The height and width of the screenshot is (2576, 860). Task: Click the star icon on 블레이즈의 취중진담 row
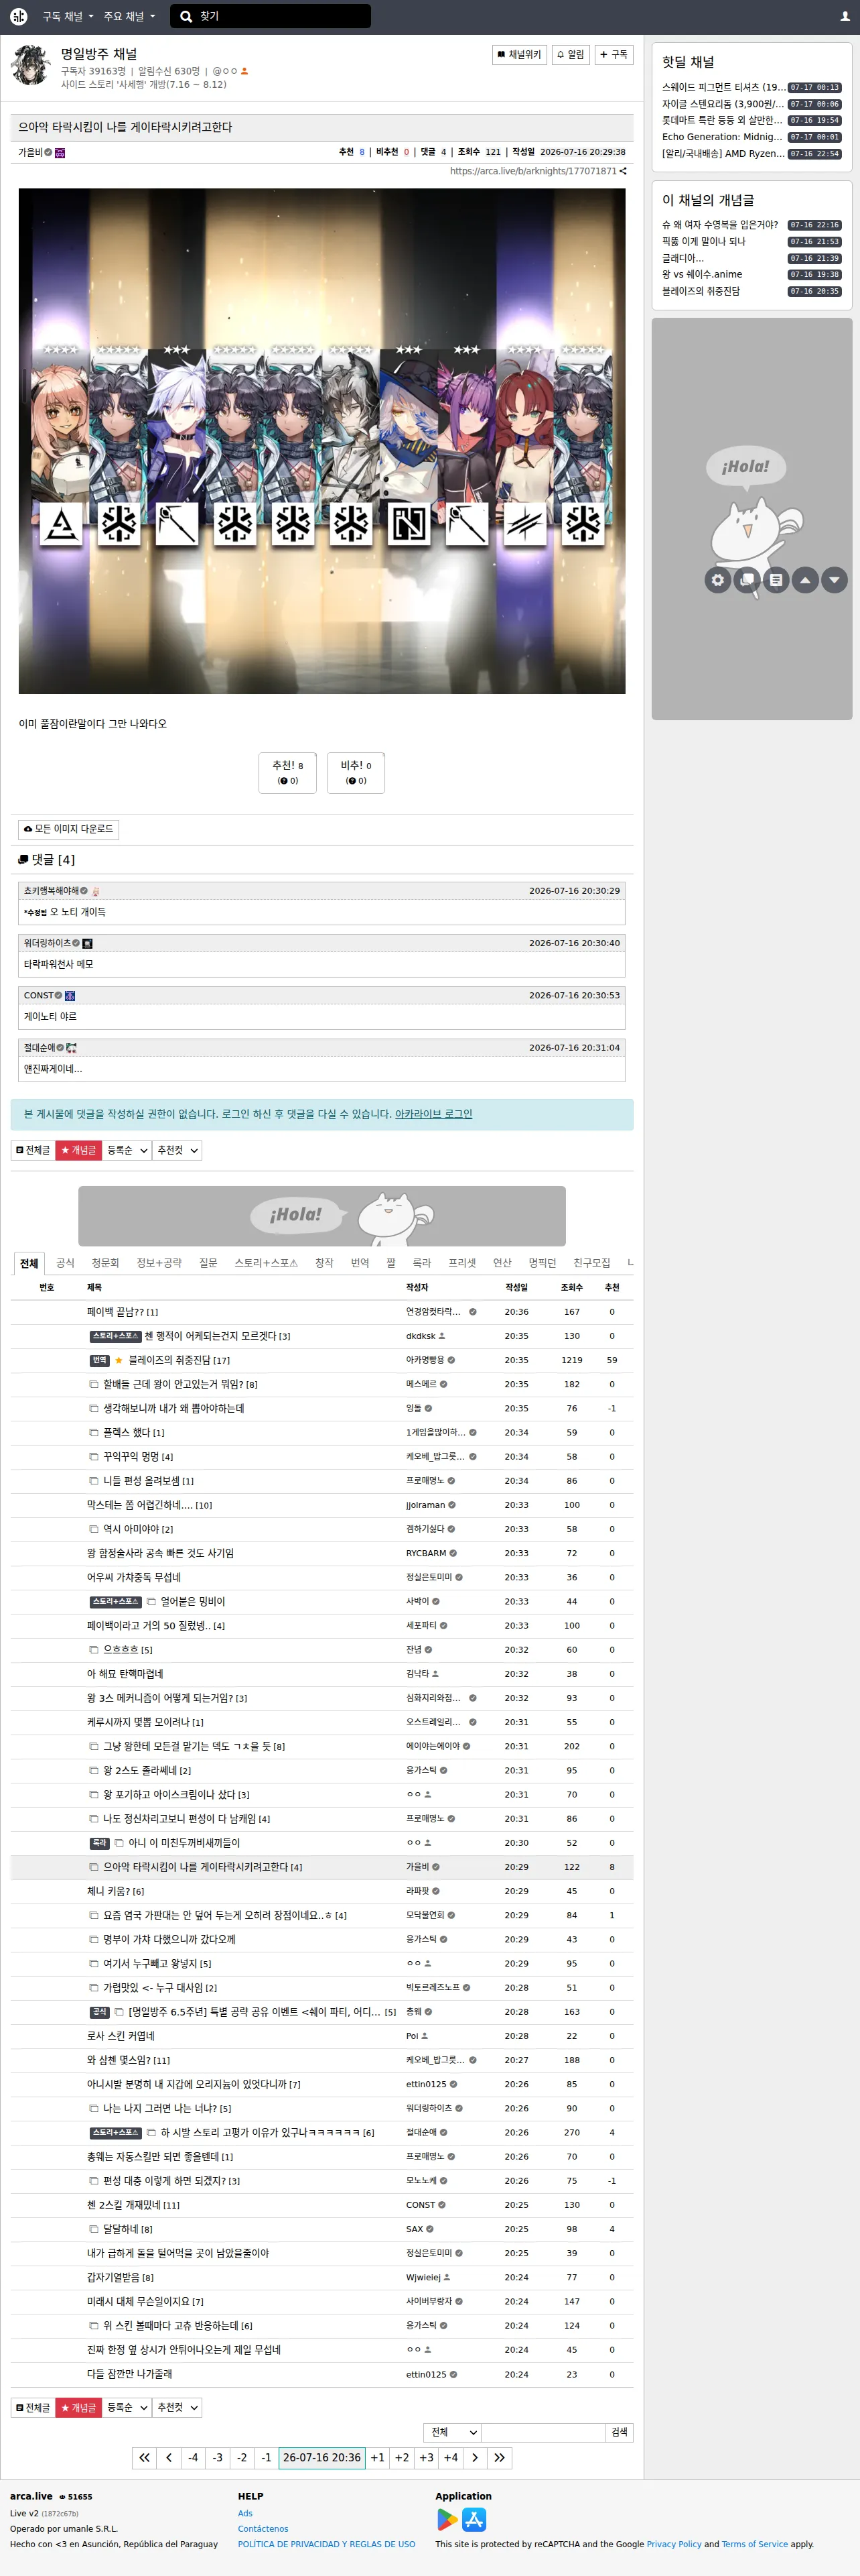tap(119, 1360)
